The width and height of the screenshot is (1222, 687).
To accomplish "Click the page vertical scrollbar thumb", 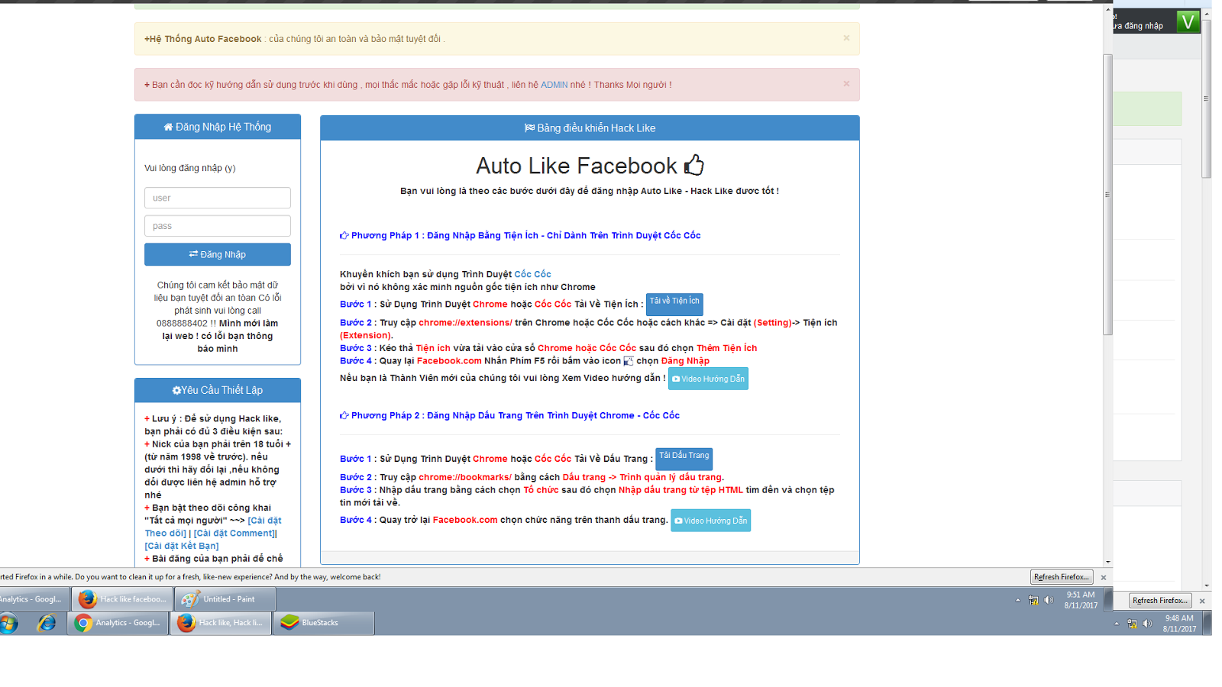I will coord(1107,195).
